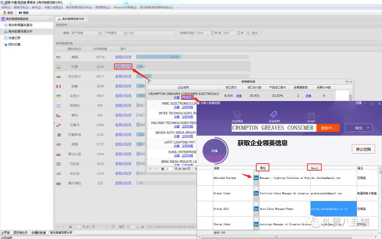The width and height of the screenshot is (382, 239).
Task: Click the CROMPTON GREAVES CONSUMER search field
Action: (x=274, y=128)
